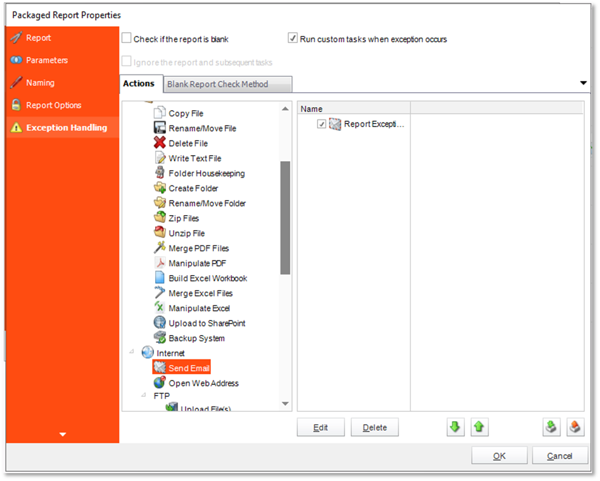The width and height of the screenshot is (600, 481).
Task: Select the Report Excepti... task row text
Action: click(x=373, y=124)
